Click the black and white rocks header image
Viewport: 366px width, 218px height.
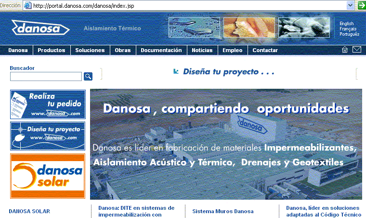(304, 27)
